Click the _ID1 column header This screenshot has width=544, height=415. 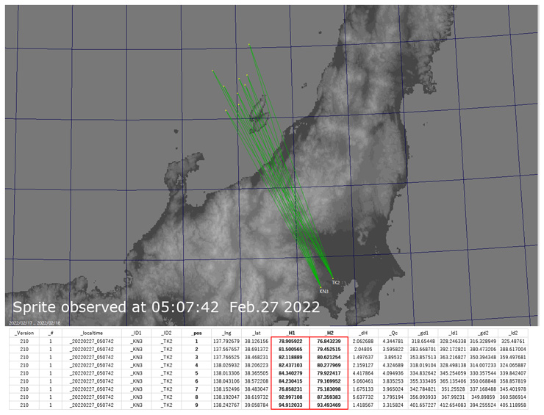coord(136,333)
